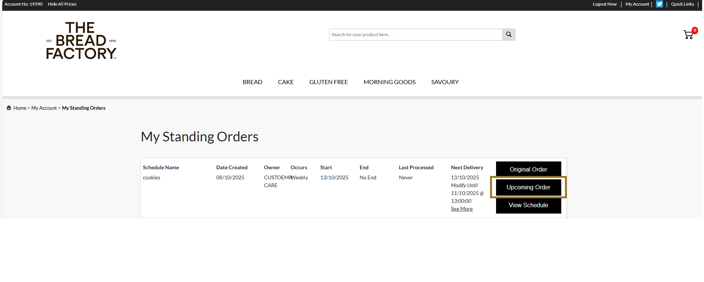The width and height of the screenshot is (704, 282).
Task: Open the shopping cart icon
Action: [688, 35]
